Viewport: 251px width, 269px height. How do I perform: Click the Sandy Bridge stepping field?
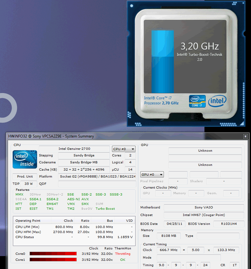click(84, 155)
